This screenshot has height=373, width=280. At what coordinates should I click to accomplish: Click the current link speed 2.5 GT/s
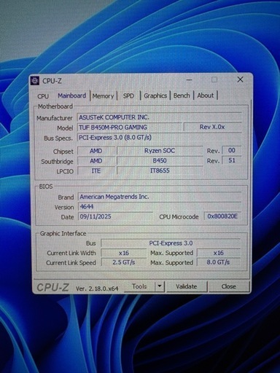click(124, 262)
